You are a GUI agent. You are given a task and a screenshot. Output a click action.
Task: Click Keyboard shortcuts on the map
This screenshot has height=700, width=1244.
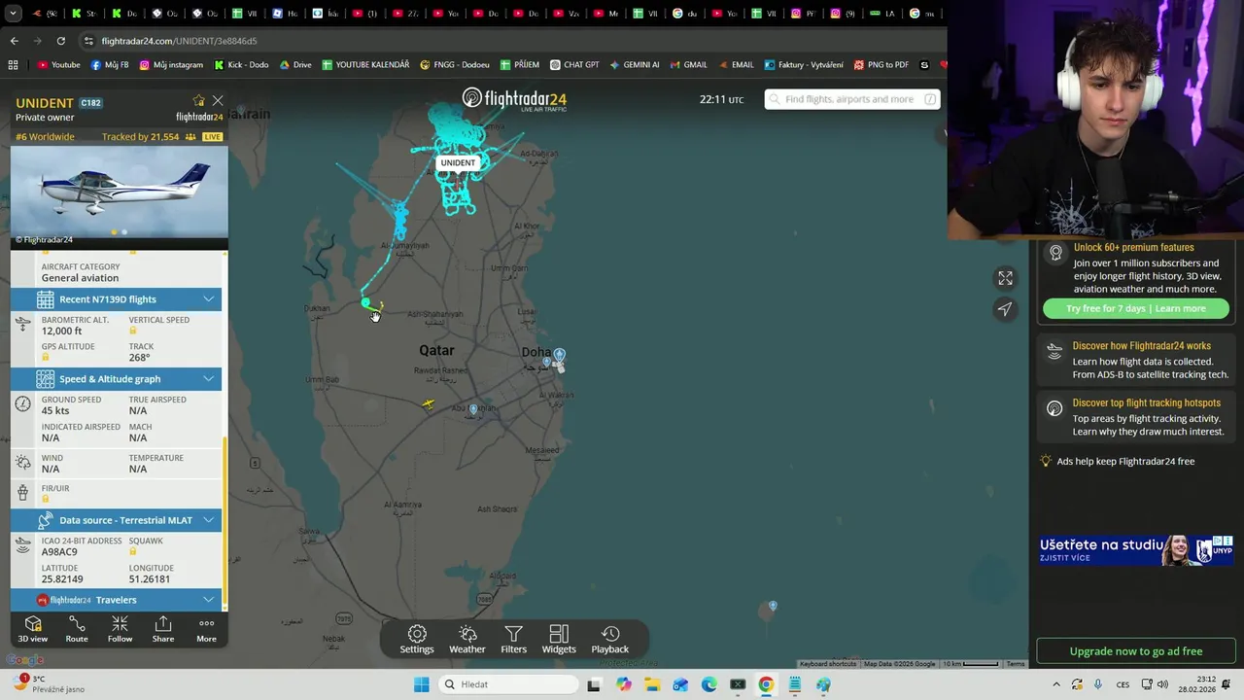(x=828, y=664)
